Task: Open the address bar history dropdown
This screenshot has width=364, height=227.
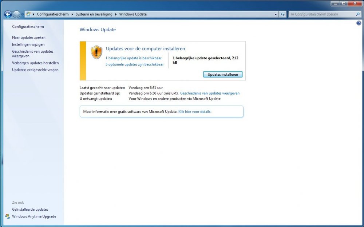Action: tap(276, 15)
